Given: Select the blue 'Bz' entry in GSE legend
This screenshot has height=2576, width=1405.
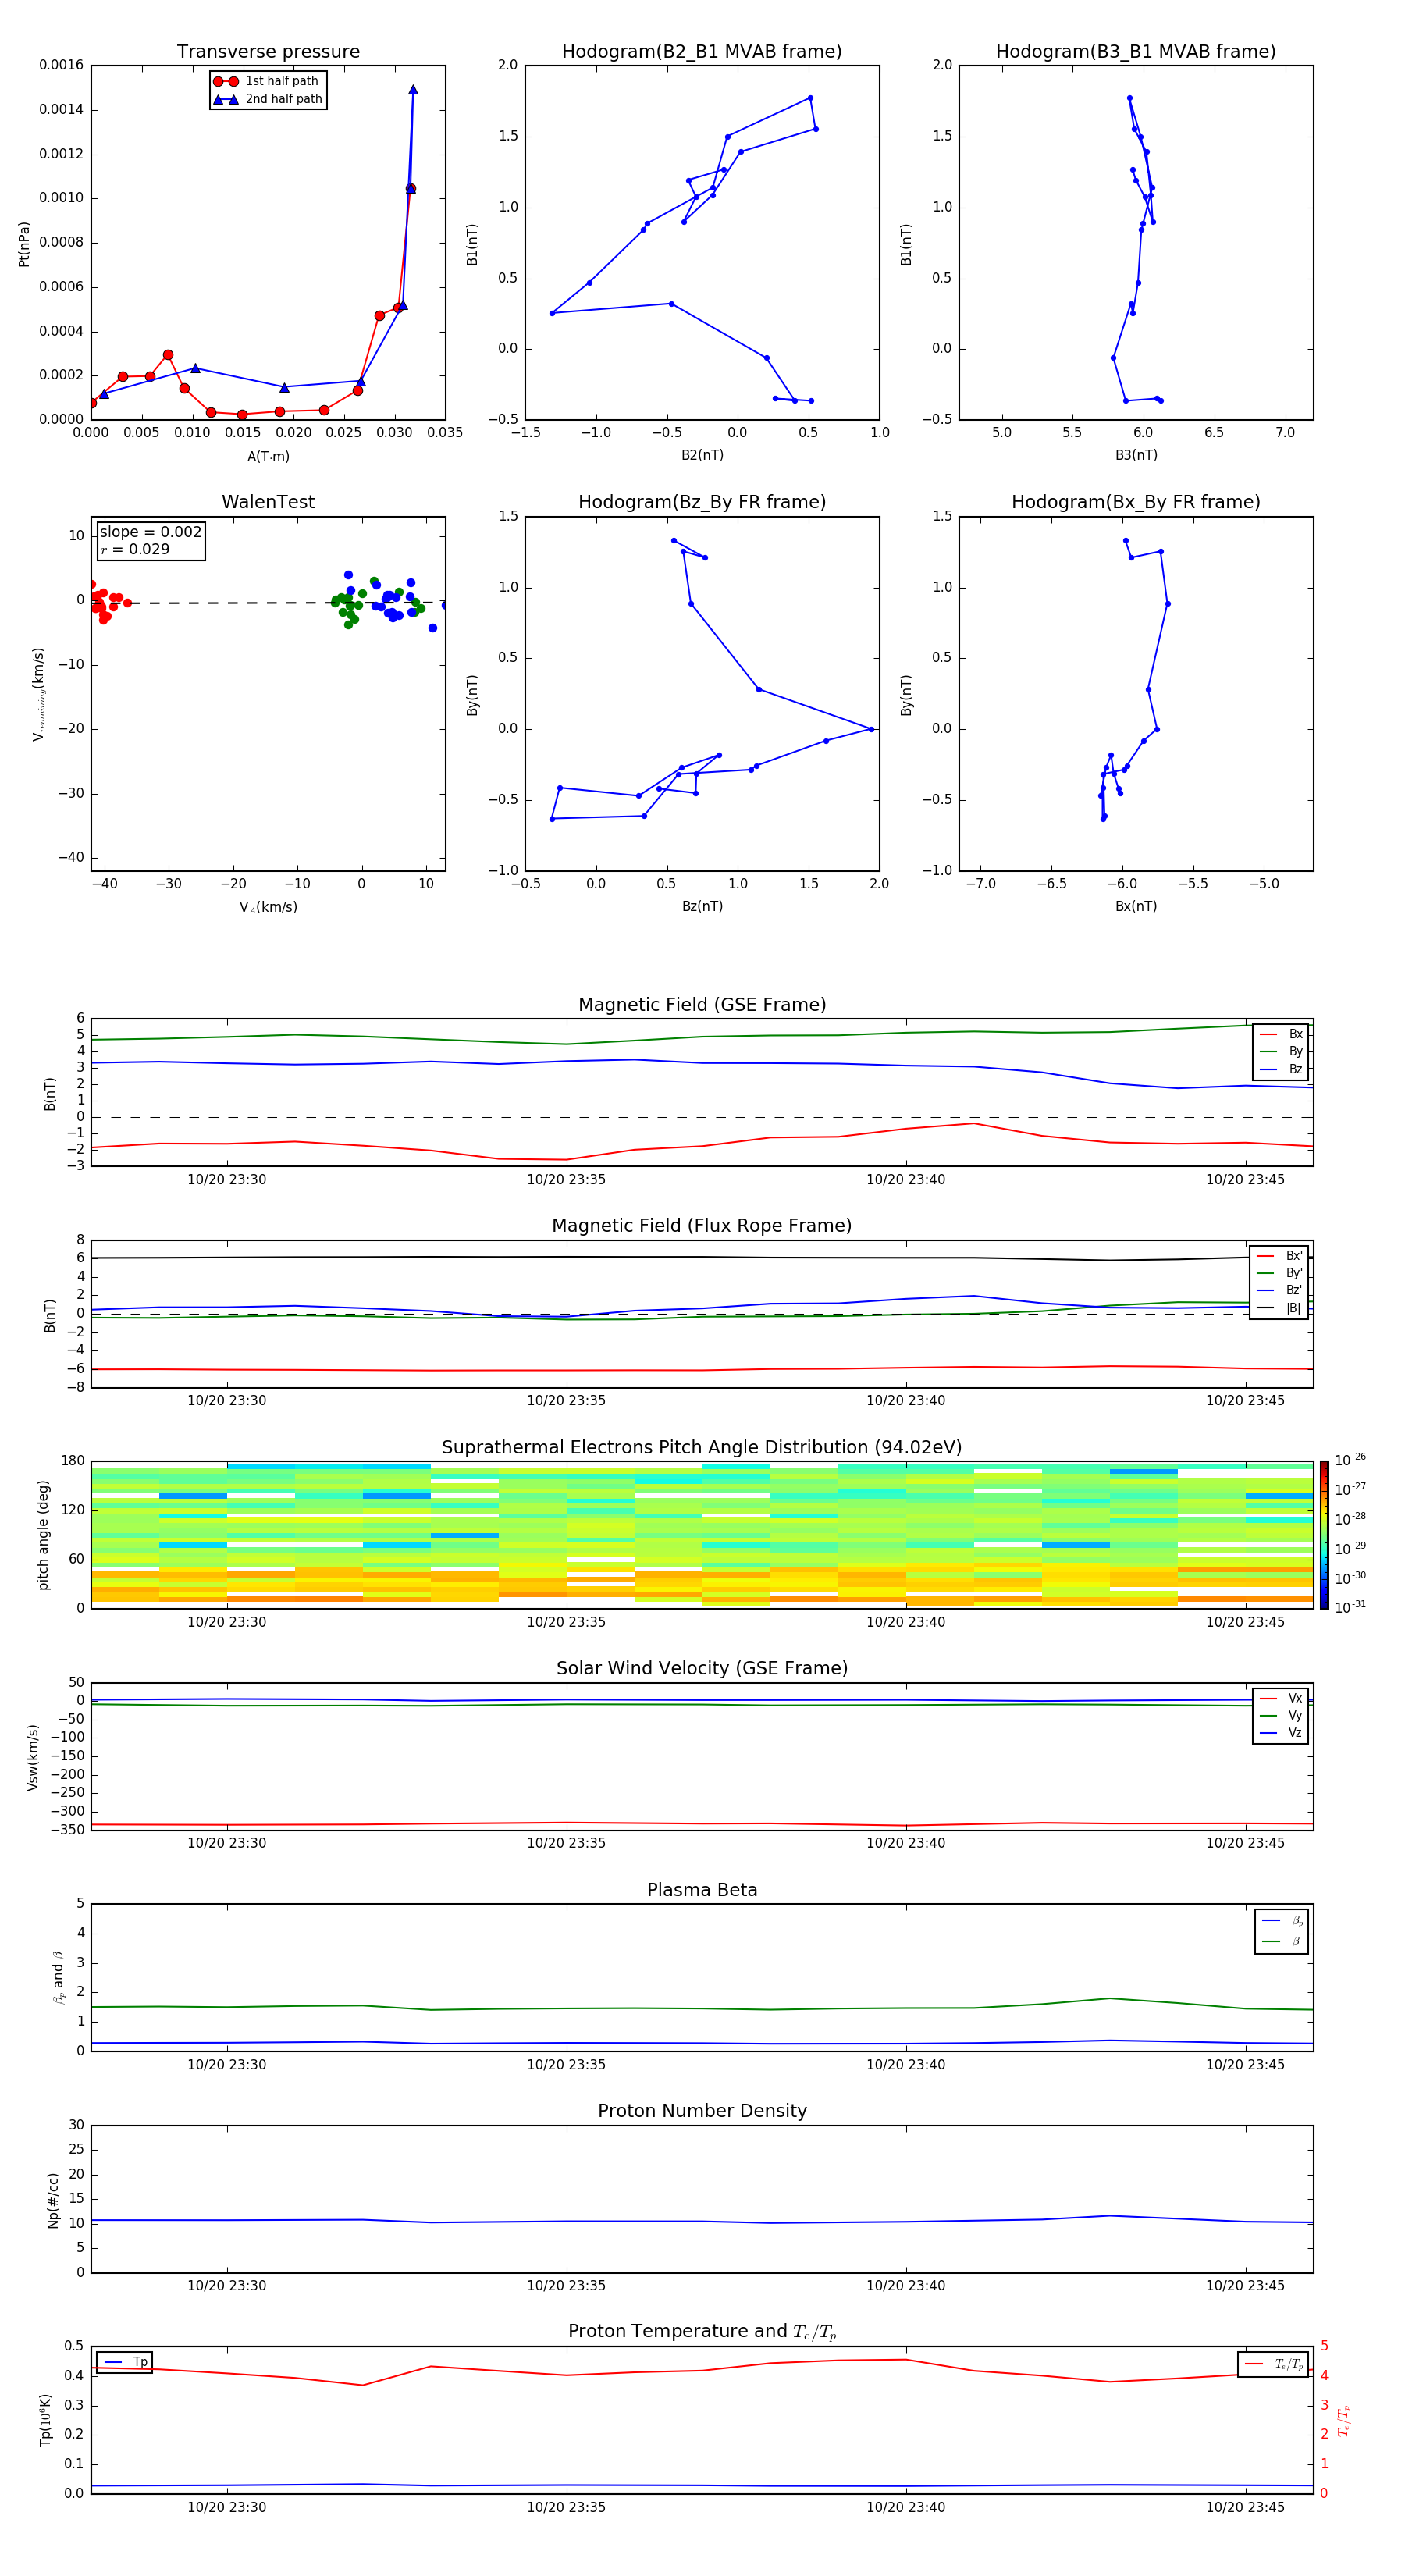Looking at the screenshot, I should pos(1281,1070).
